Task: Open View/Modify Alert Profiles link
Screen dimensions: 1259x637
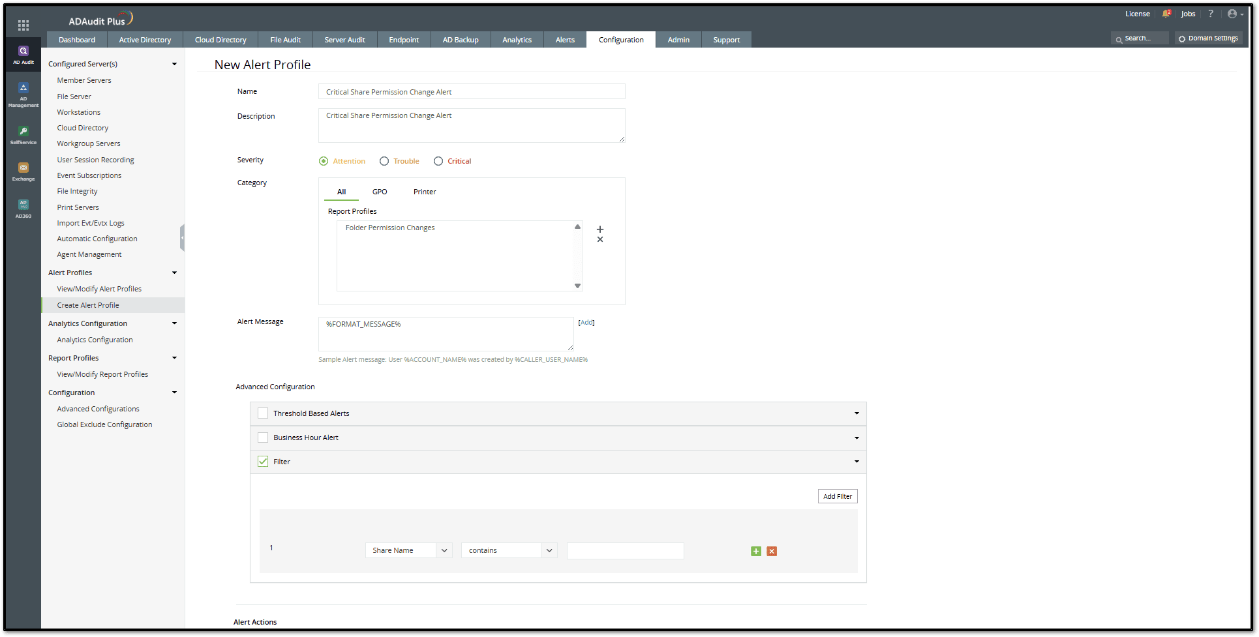Action: pyautogui.click(x=99, y=289)
